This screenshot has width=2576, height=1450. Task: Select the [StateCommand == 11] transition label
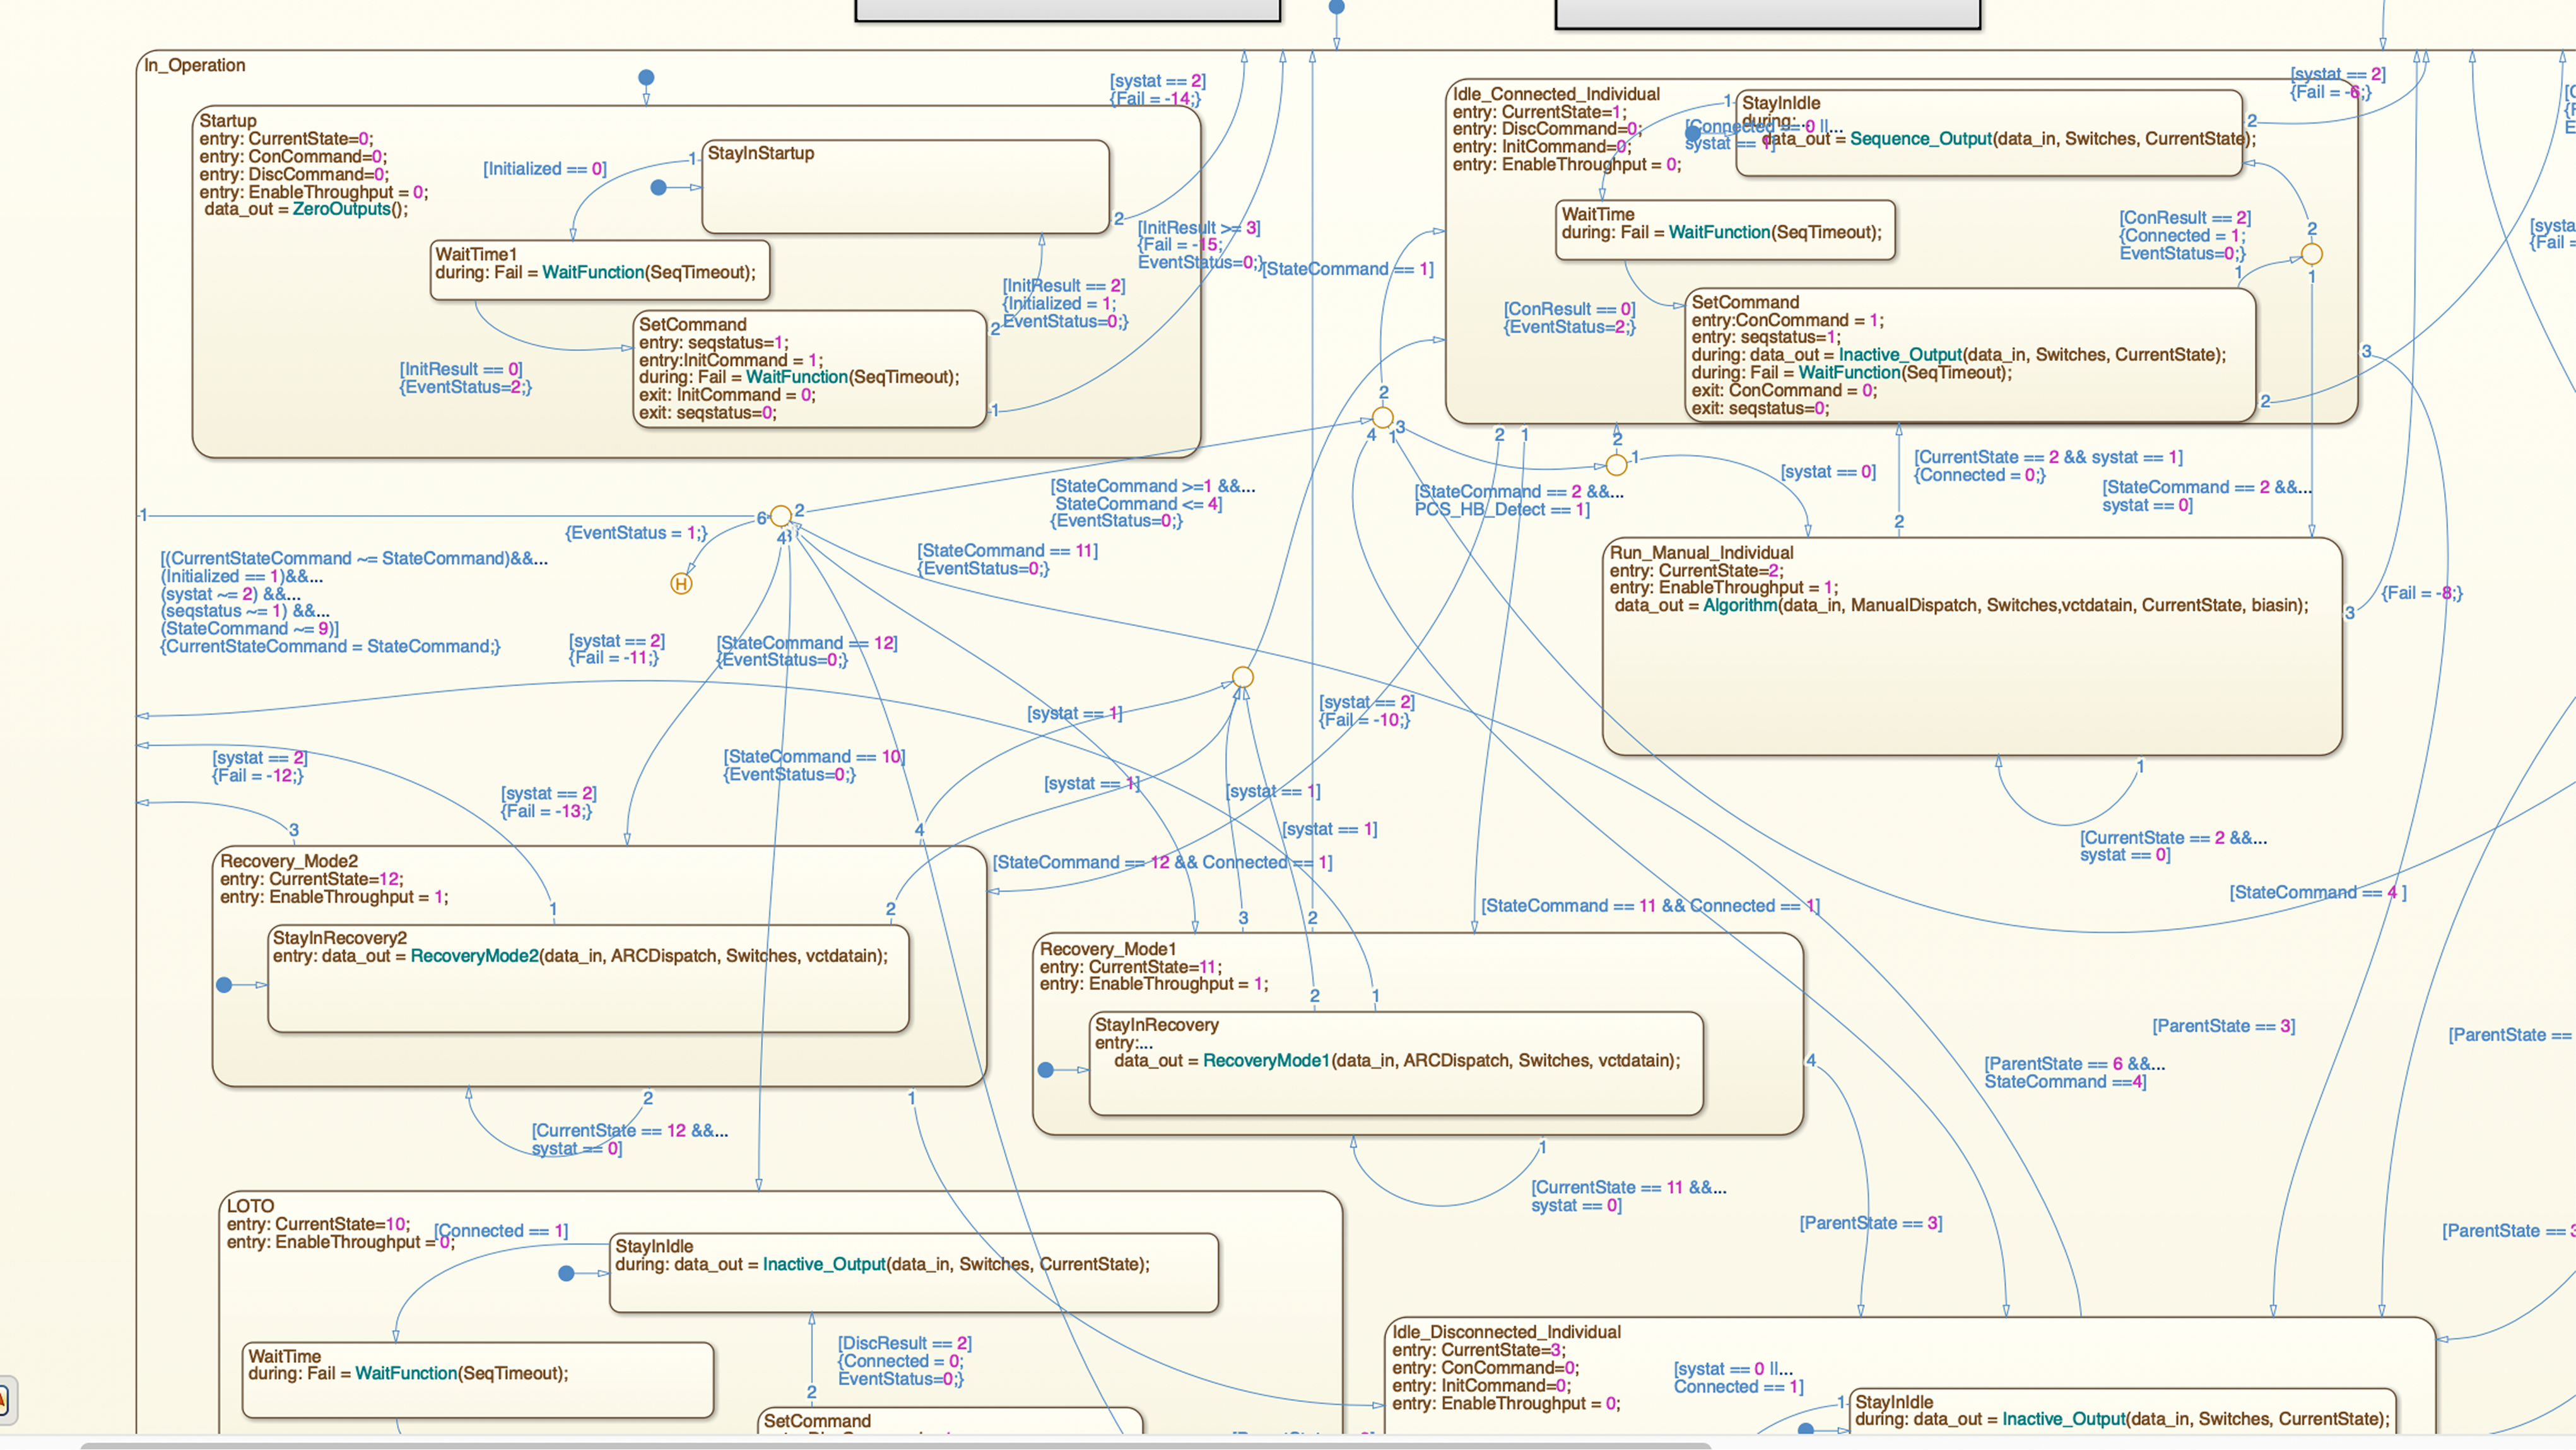[x=1007, y=551]
